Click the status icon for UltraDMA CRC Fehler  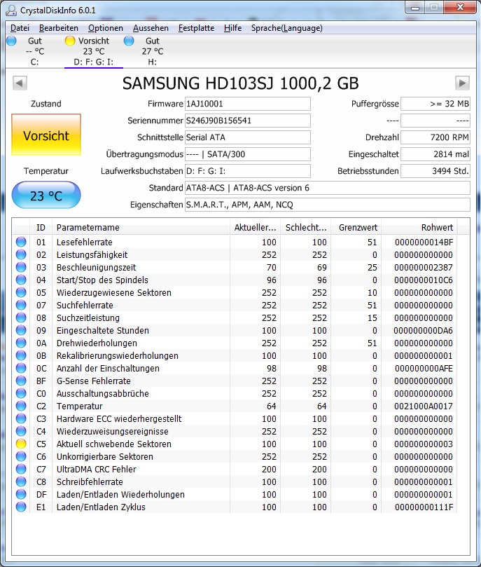[21, 469]
